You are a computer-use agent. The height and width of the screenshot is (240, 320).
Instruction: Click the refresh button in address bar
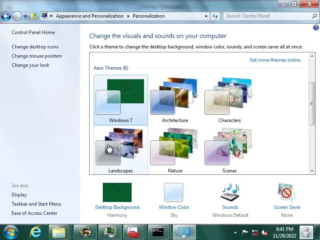click(215, 16)
